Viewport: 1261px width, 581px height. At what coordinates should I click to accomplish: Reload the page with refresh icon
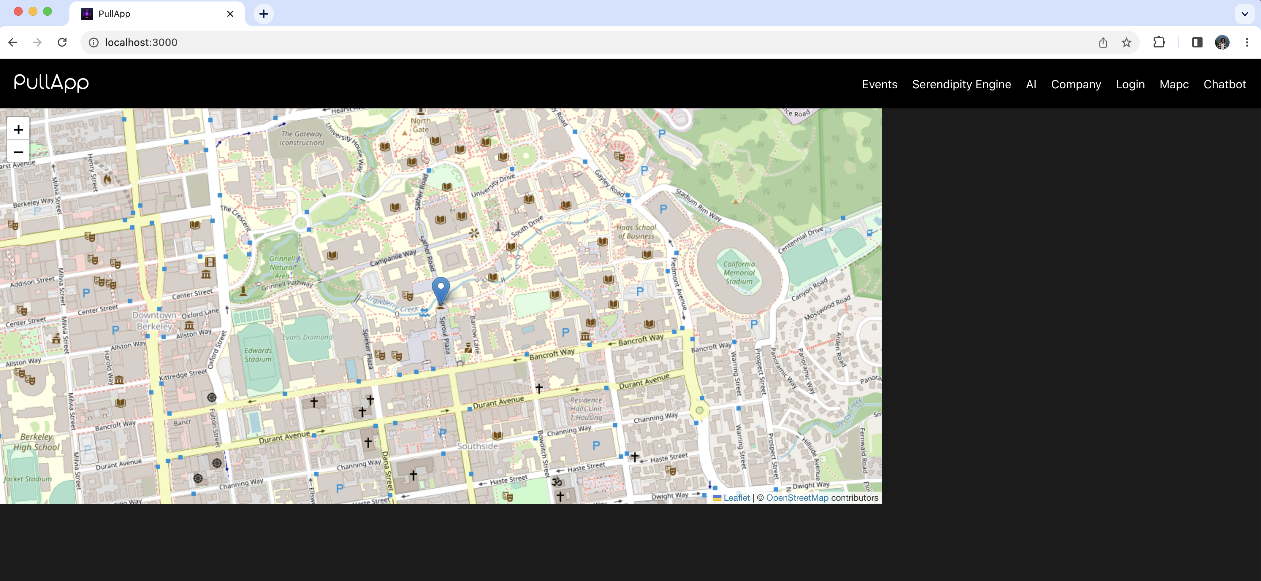62,43
